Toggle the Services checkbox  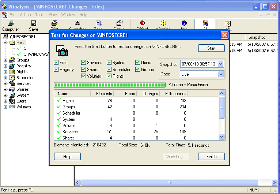pos(83,62)
